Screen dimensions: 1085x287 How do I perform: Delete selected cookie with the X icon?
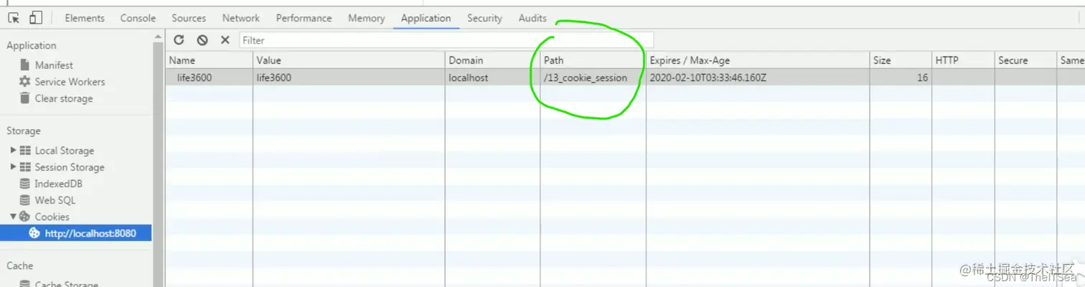point(225,40)
